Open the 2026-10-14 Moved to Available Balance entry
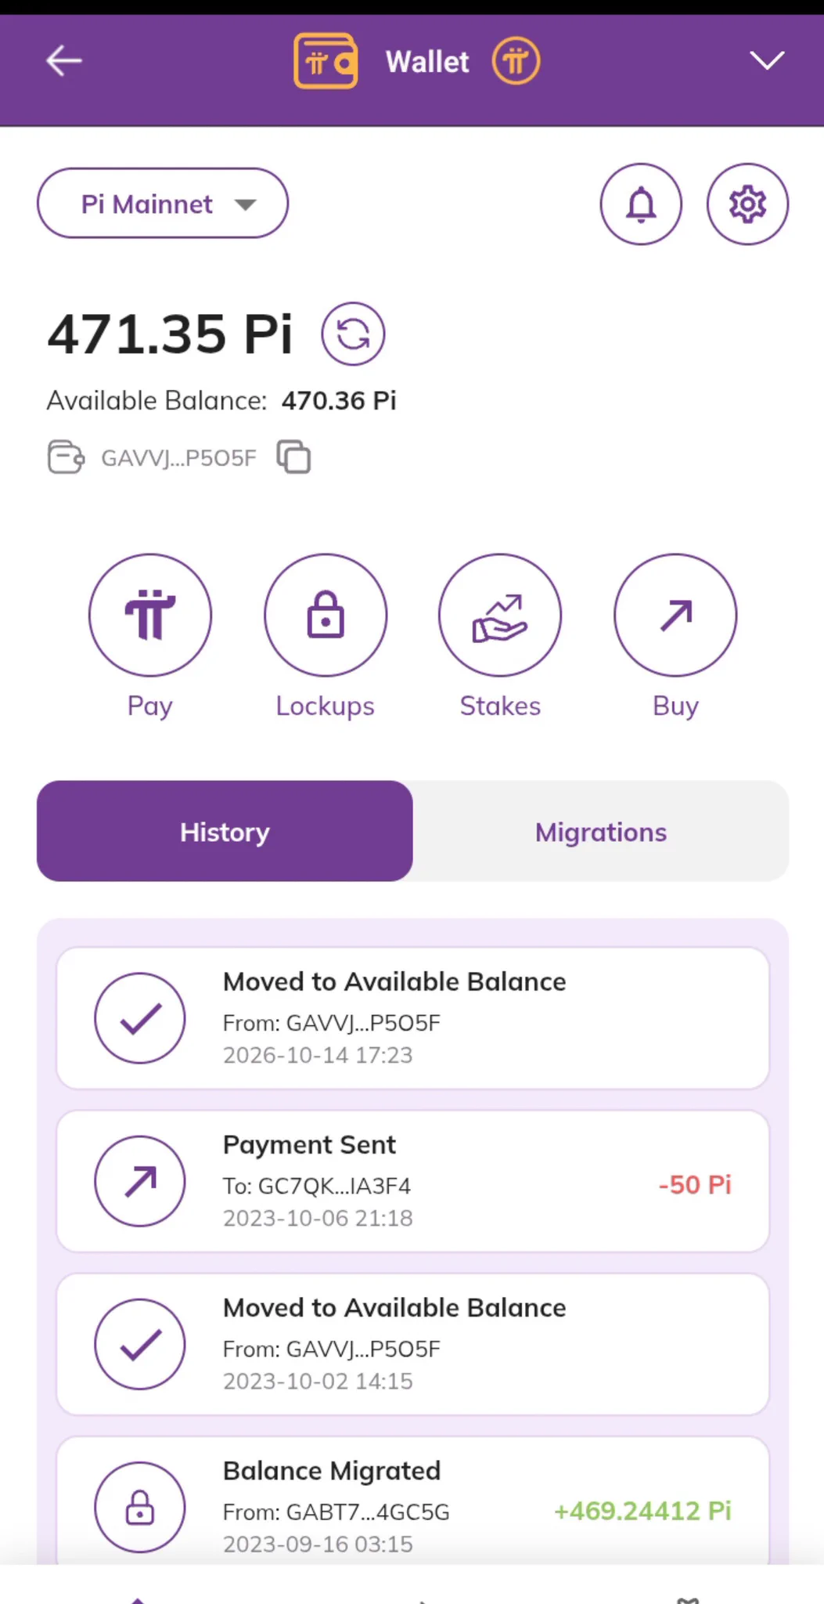824x1604 pixels. (x=412, y=1018)
